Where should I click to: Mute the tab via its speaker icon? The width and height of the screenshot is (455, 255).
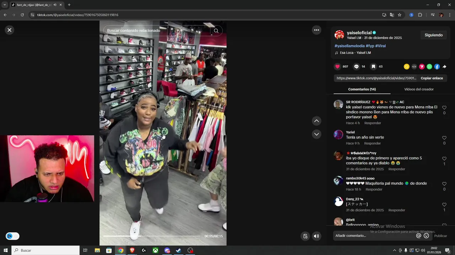click(55, 5)
